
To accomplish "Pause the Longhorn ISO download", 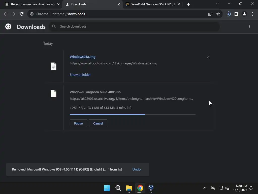I will (78, 123).
